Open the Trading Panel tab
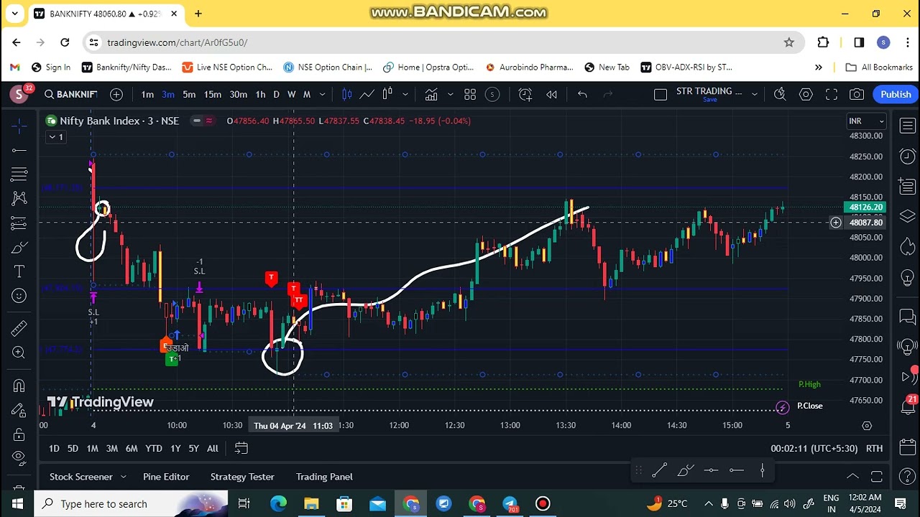The width and height of the screenshot is (920, 517). 324,477
